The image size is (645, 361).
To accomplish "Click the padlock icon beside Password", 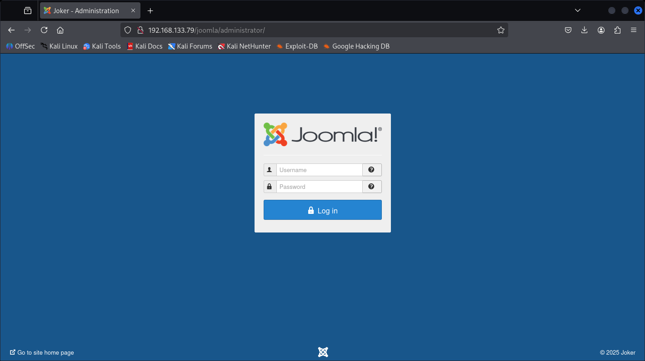I will 270,187.
